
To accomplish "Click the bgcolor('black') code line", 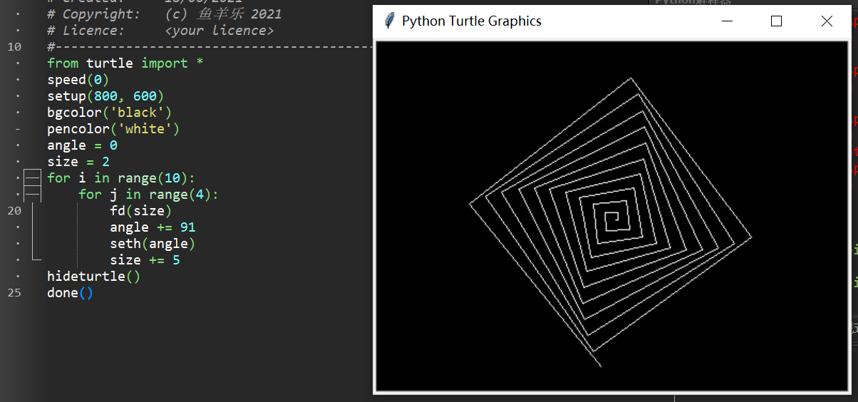I will coord(109,113).
